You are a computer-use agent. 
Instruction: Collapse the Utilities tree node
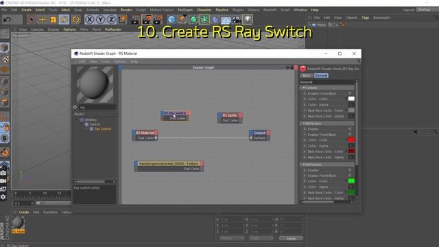click(x=78, y=119)
